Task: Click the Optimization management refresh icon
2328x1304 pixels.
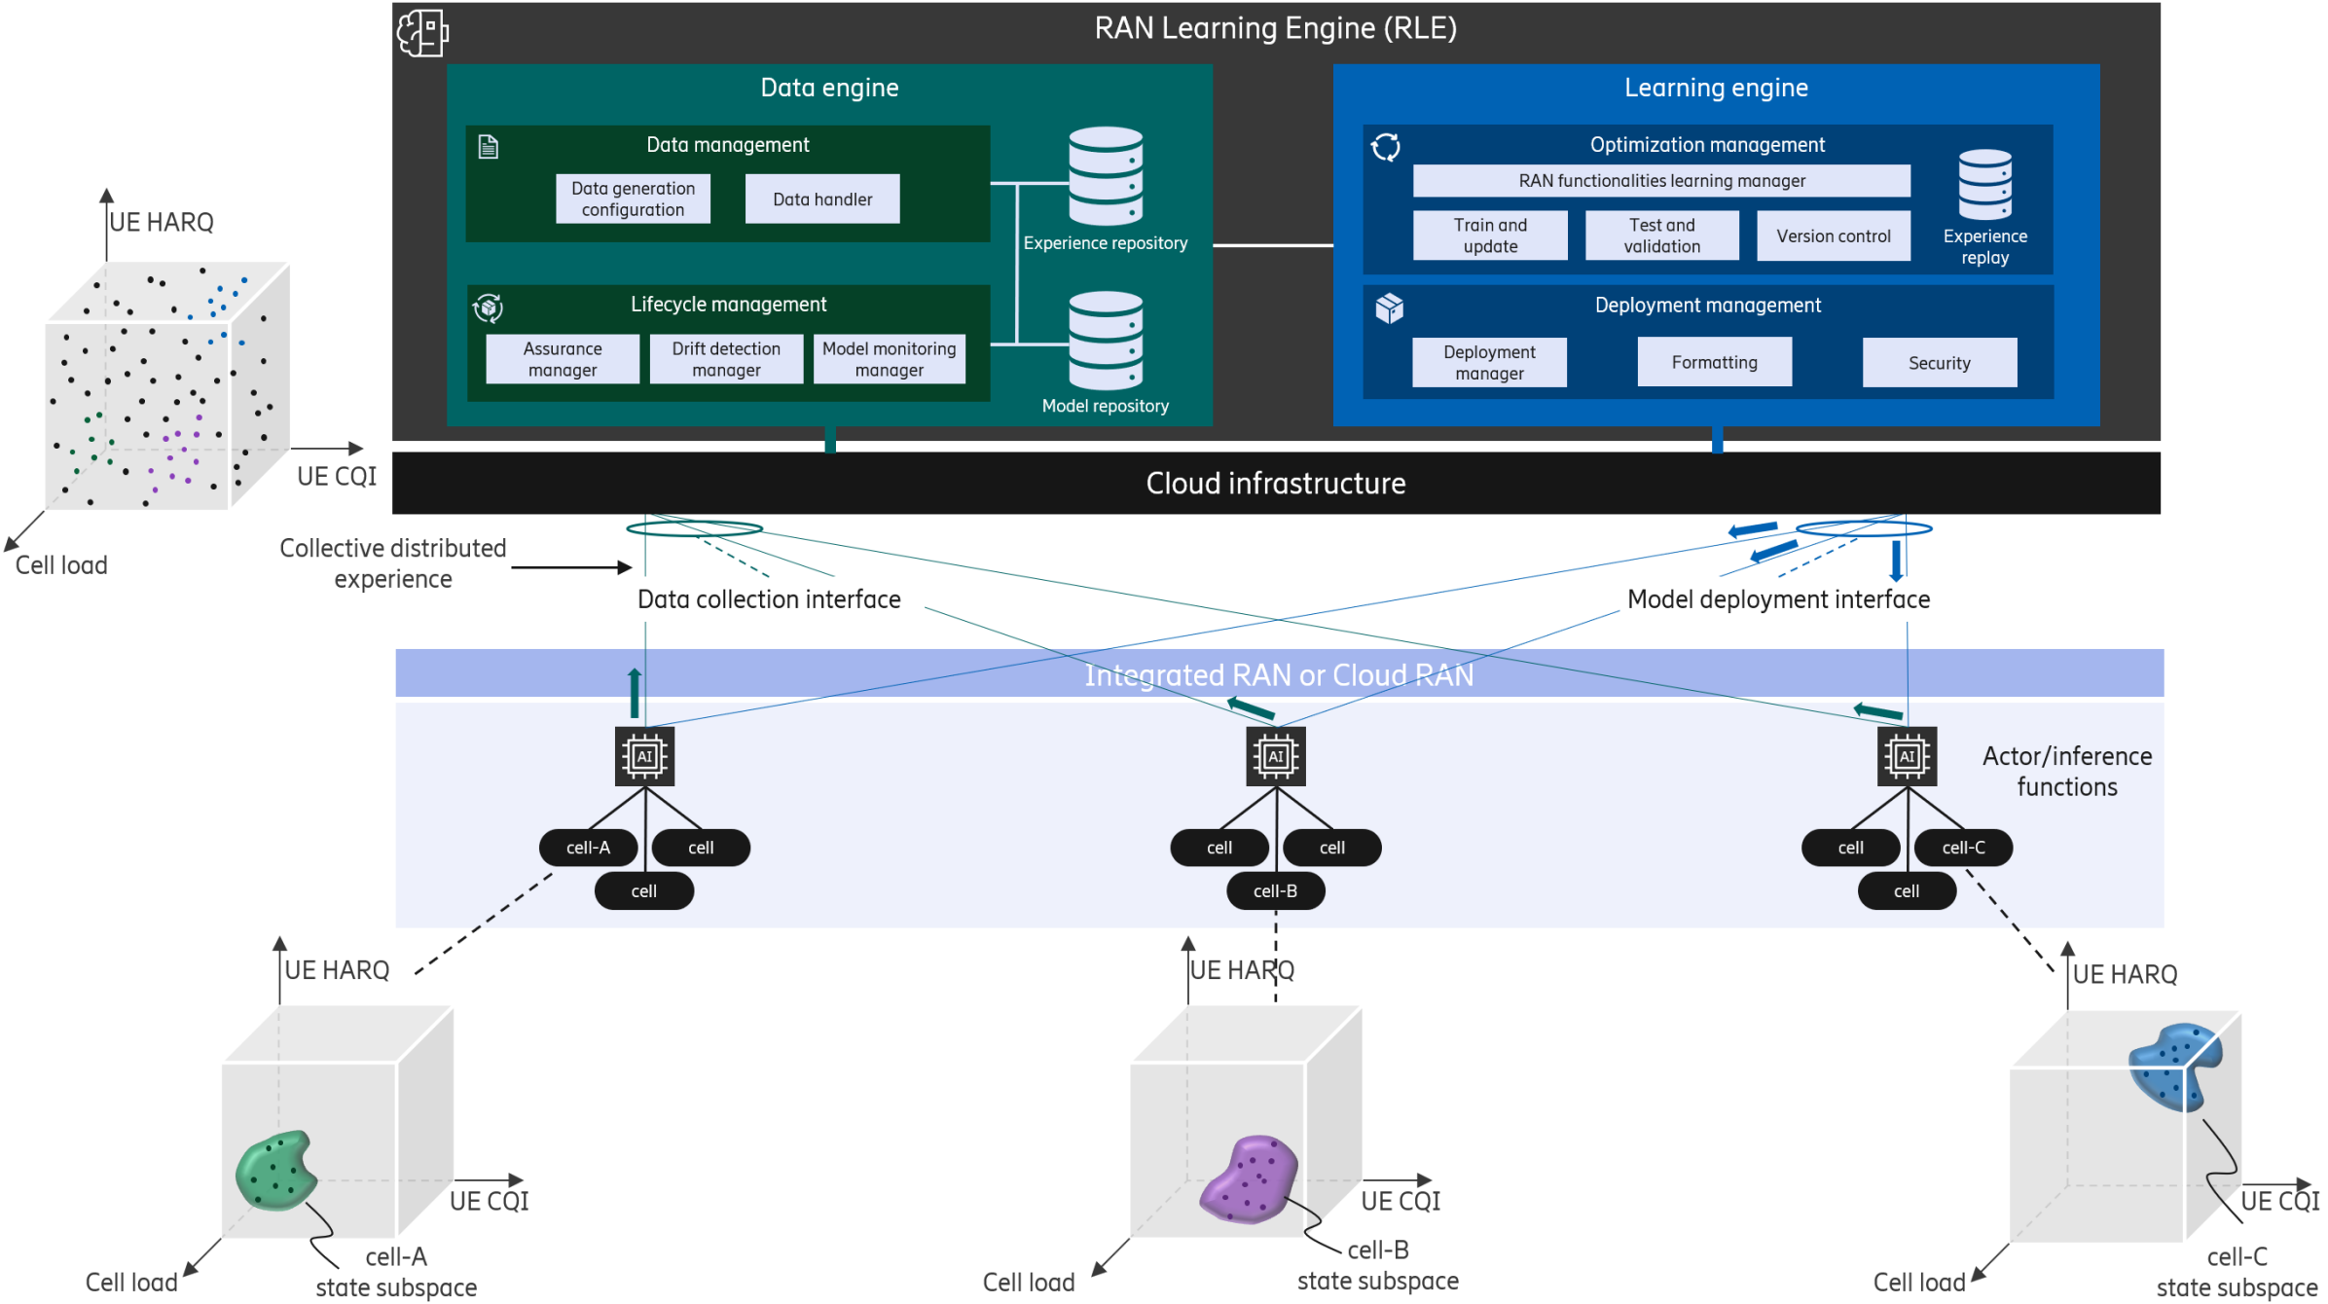Action: tap(1385, 148)
